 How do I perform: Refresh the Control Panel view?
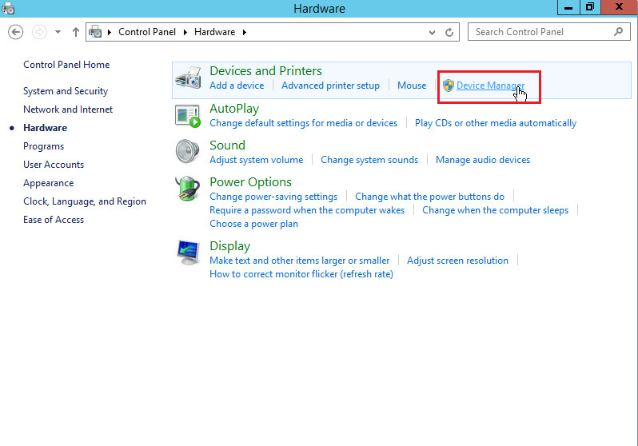click(449, 32)
